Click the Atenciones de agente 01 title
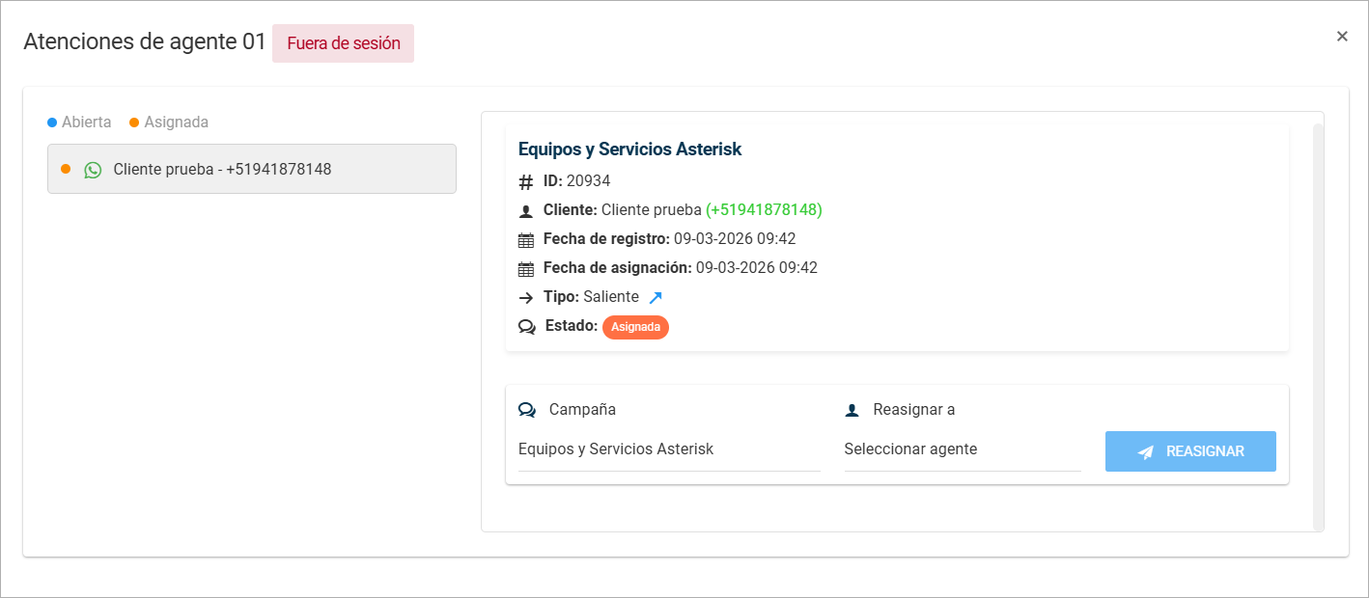Image resolution: width=1369 pixels, height=598 pixels. coord(145,41)
